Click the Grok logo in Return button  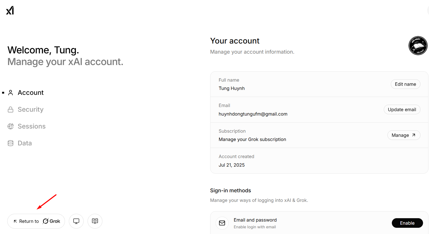point(51,221)
